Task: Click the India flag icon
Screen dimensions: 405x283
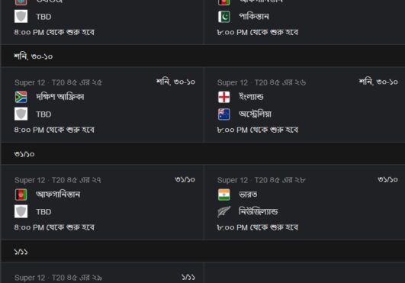Action: pos(224,195)
